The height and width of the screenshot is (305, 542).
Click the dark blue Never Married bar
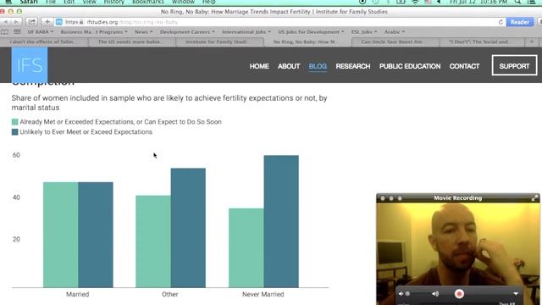click(x=281, y=221)
